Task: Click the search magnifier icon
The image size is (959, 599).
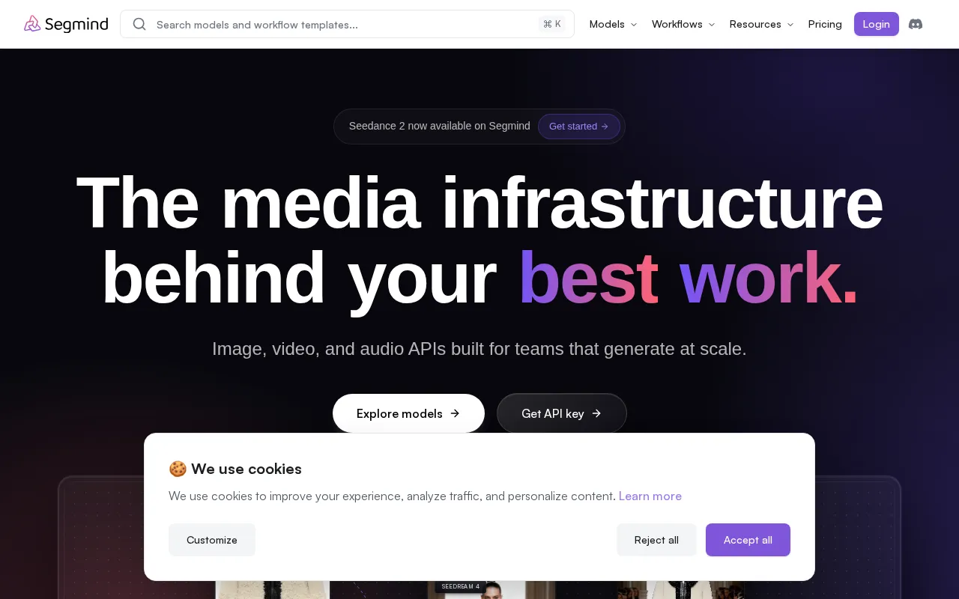Action: click(x=139, y=24)
